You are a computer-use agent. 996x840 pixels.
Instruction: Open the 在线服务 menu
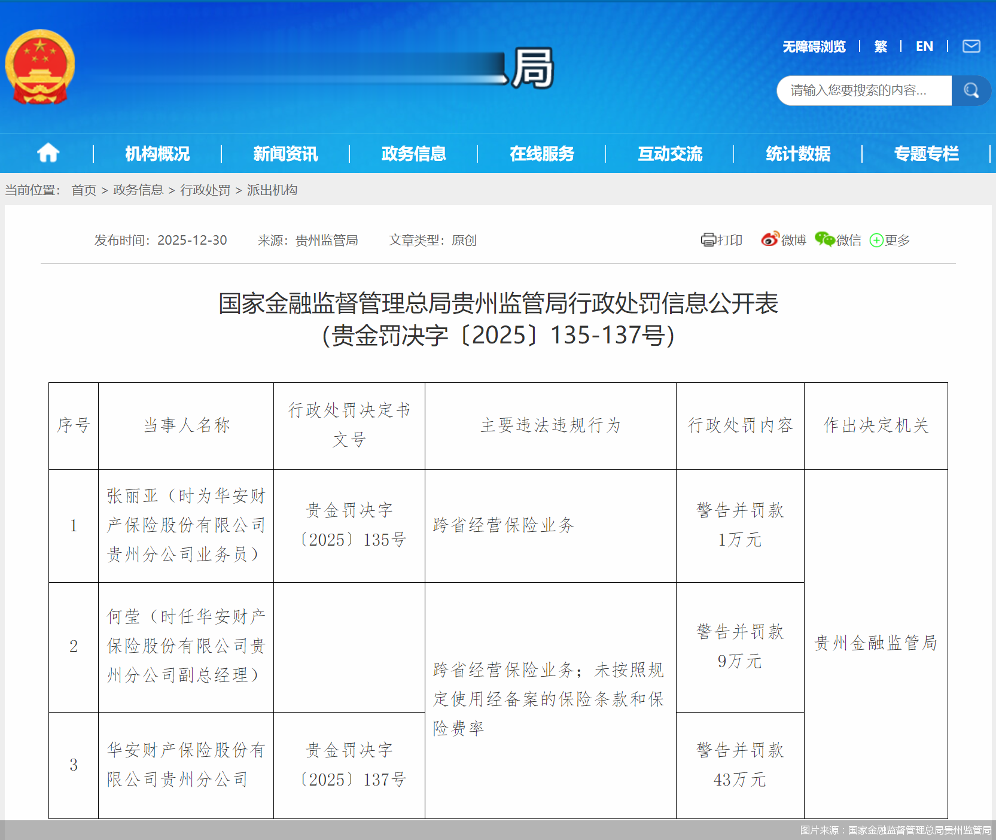coord(542,154)
